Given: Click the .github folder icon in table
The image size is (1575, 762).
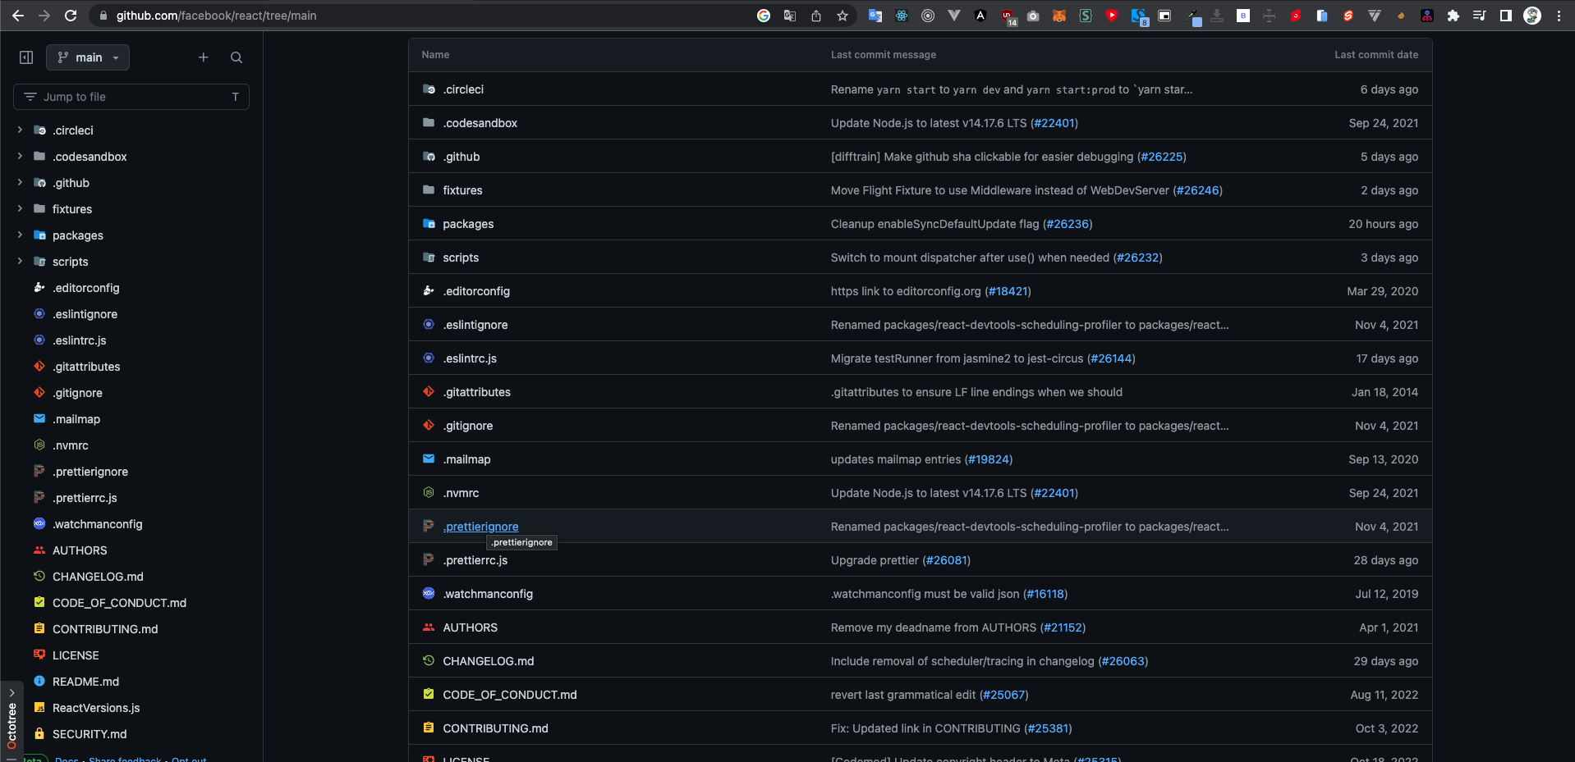Looking at the screenshot, I should point(429,157).
